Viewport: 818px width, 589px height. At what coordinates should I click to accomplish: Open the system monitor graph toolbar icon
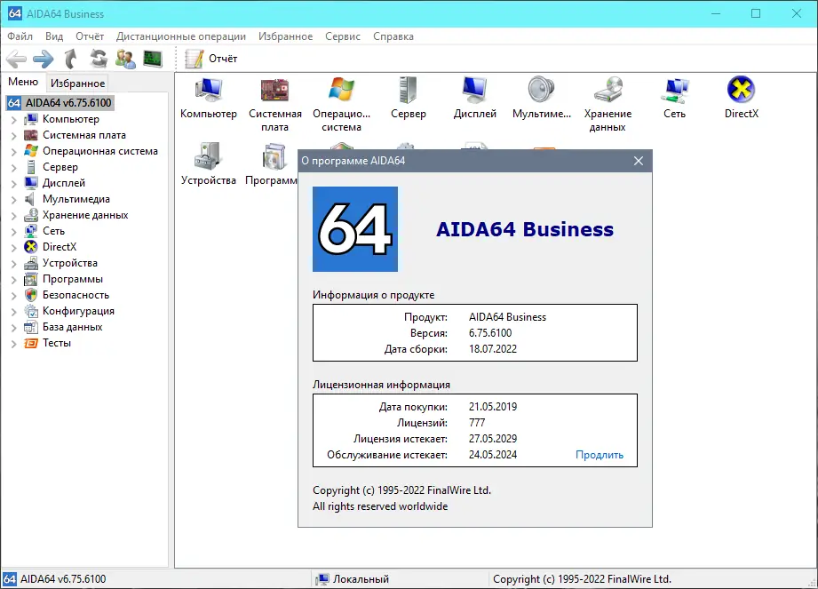[x=153, y=59]
